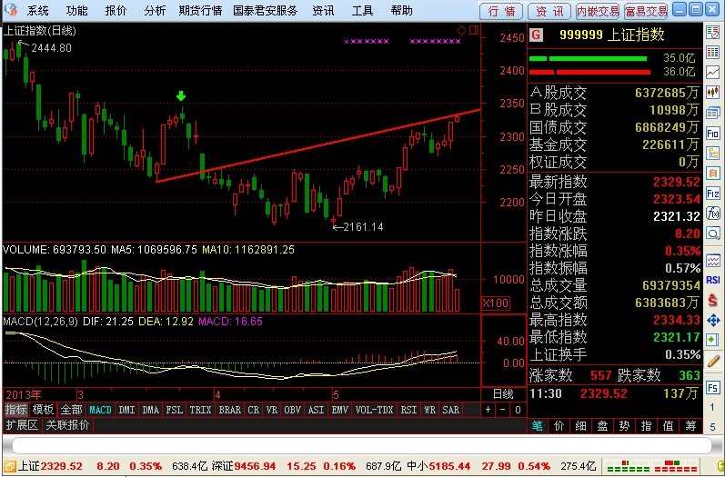725x477 pixels.
Task: Switch to CR indicator tab
Action: click(254, 410)
